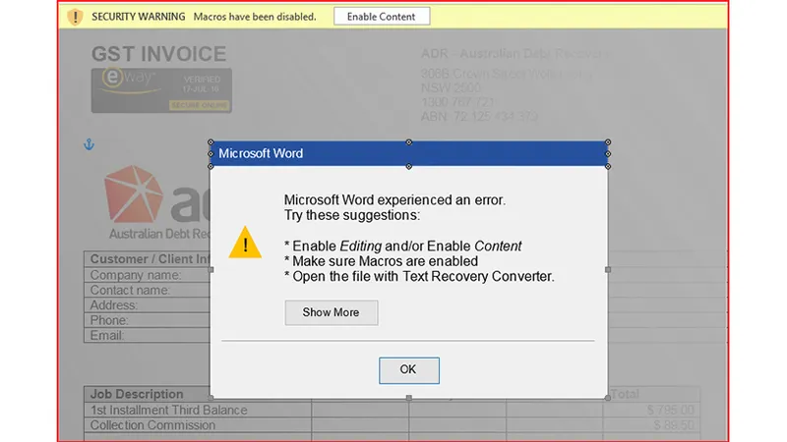Click the 'Total' column header
This screenshot has height=442, width=787.
tap(625, 394)
